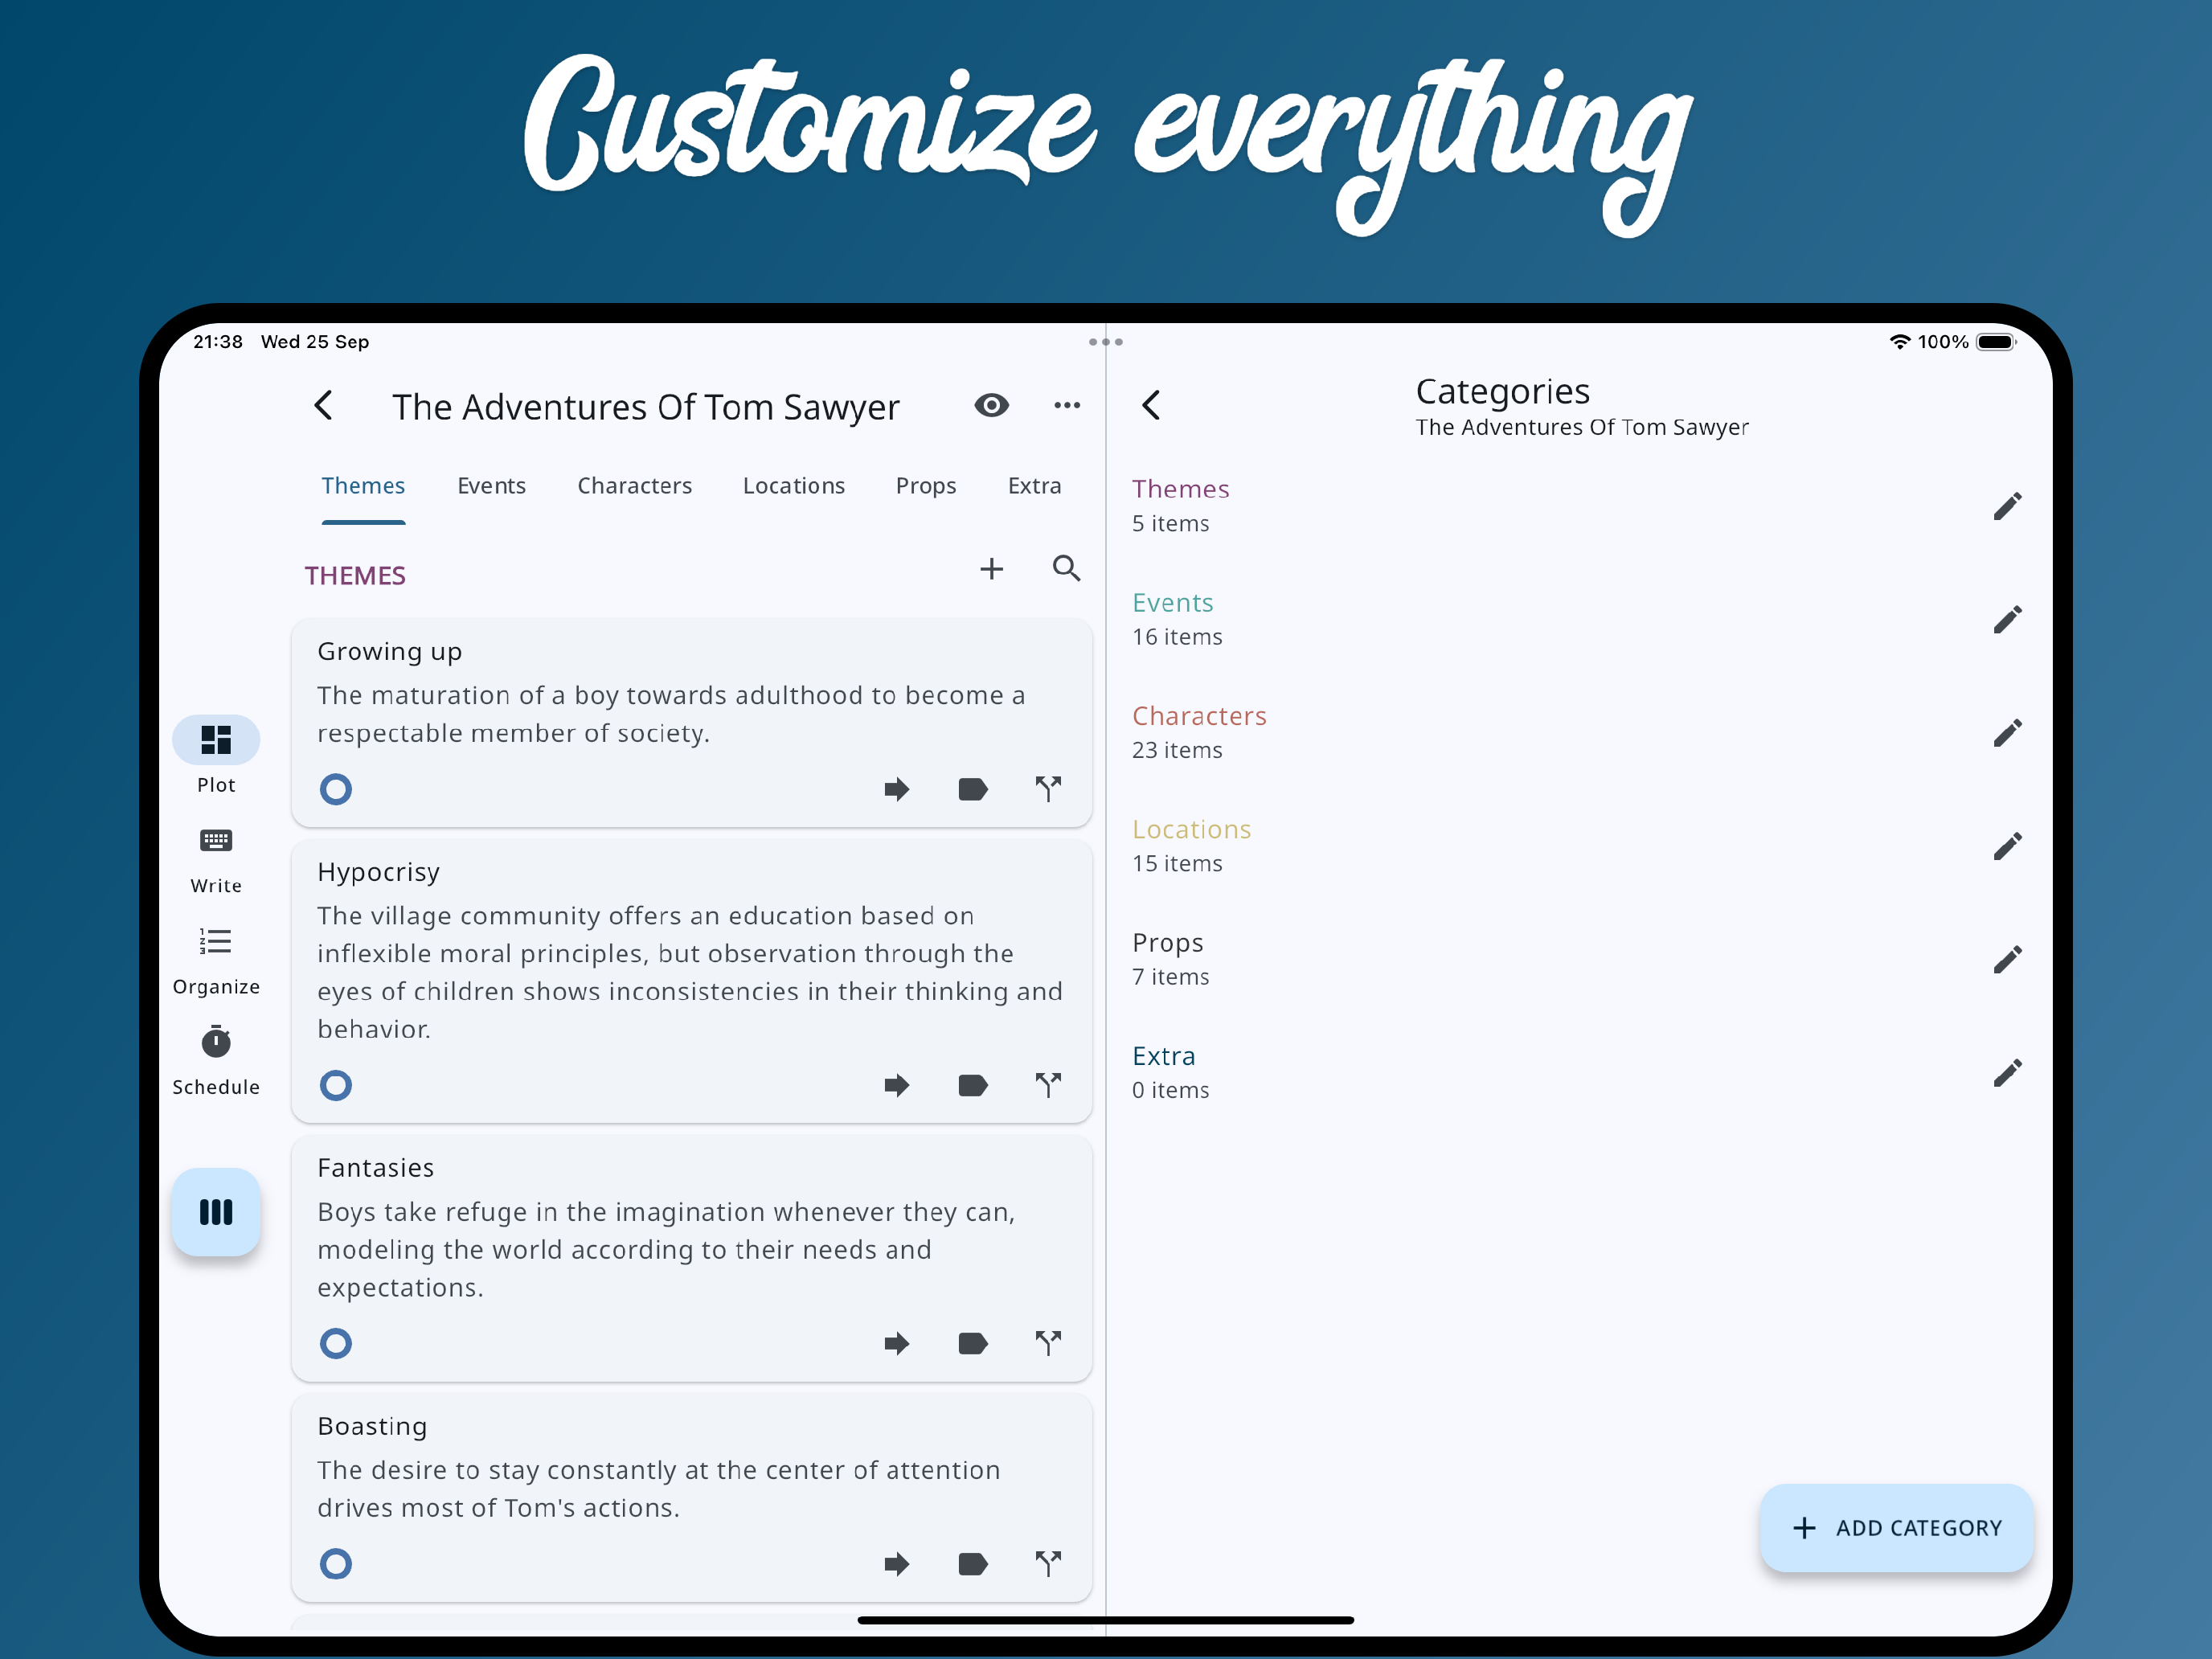Toggle the circle status on Growing up
This screenshot has width=2212, height=1659.
pyautogui.click(x=336, y=789)
